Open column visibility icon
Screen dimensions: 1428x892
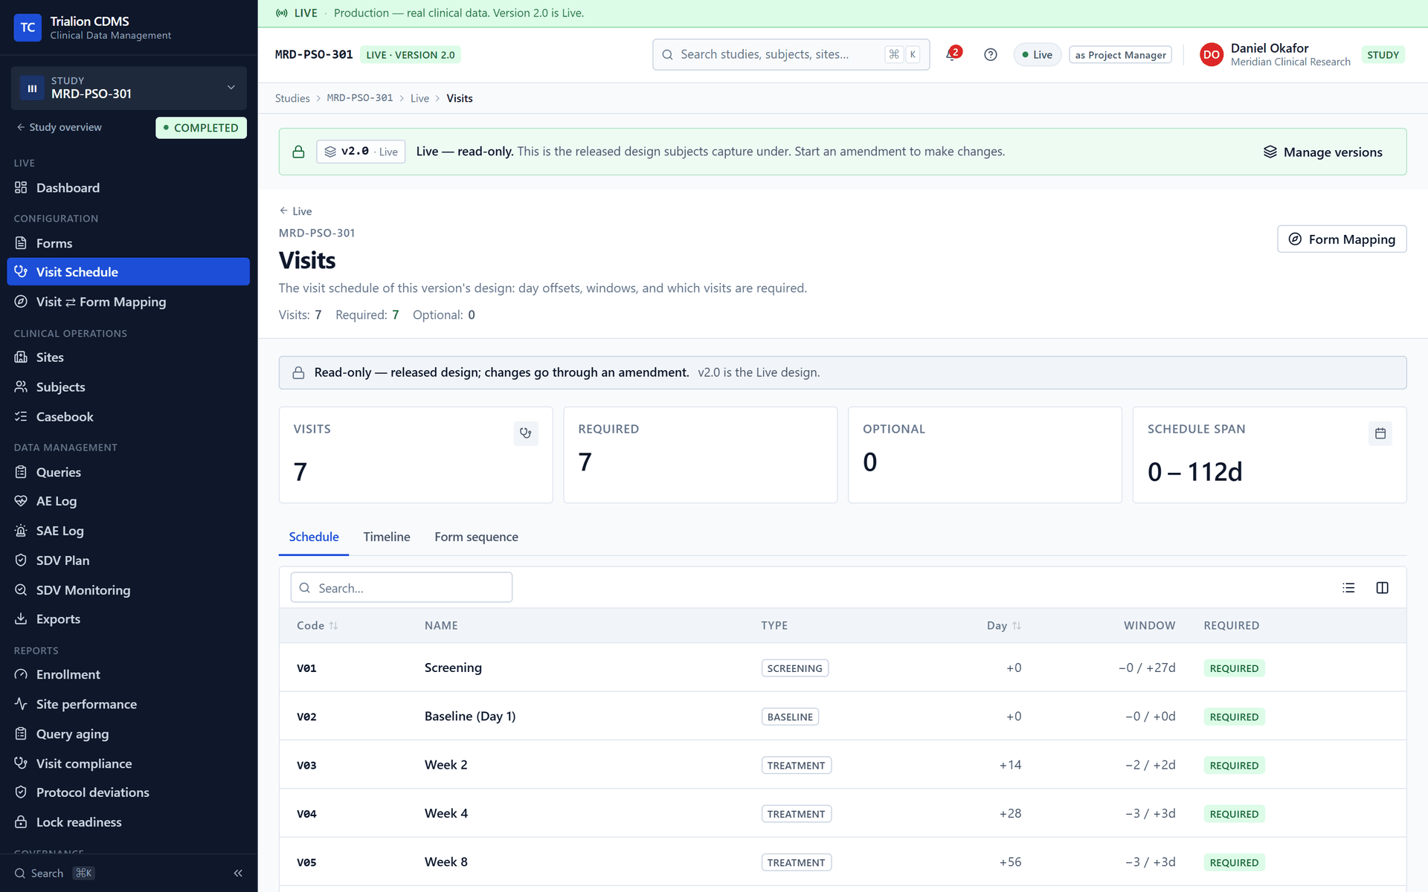coord(1382,588)
